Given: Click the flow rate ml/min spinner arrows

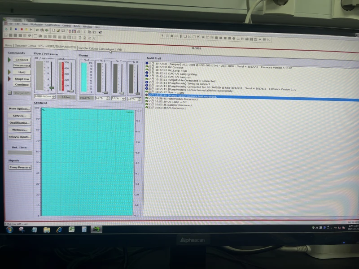Looking at the screenshot, I should tap(54, 97).
